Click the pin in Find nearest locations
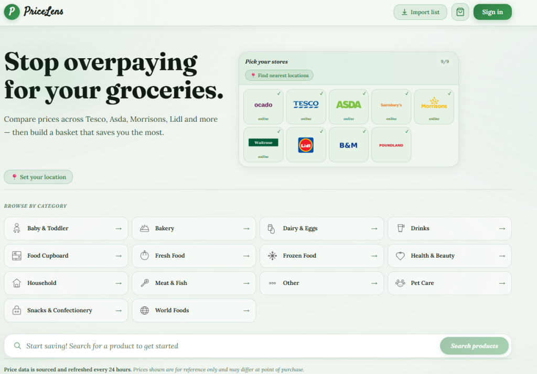This screenshot has width=537, height=374. tap(253, 76)
